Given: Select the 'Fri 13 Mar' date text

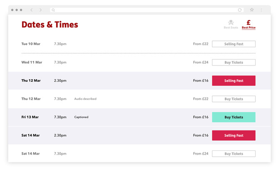Looking at the screenshot, I should (x=30, y=117).
